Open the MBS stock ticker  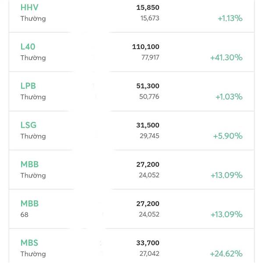(29, 243)
